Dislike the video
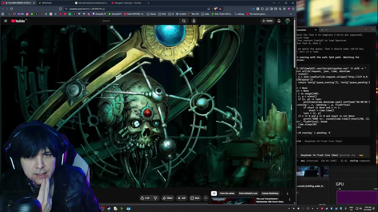The height and width of the screenshot is (212, 378). [155, 198]
